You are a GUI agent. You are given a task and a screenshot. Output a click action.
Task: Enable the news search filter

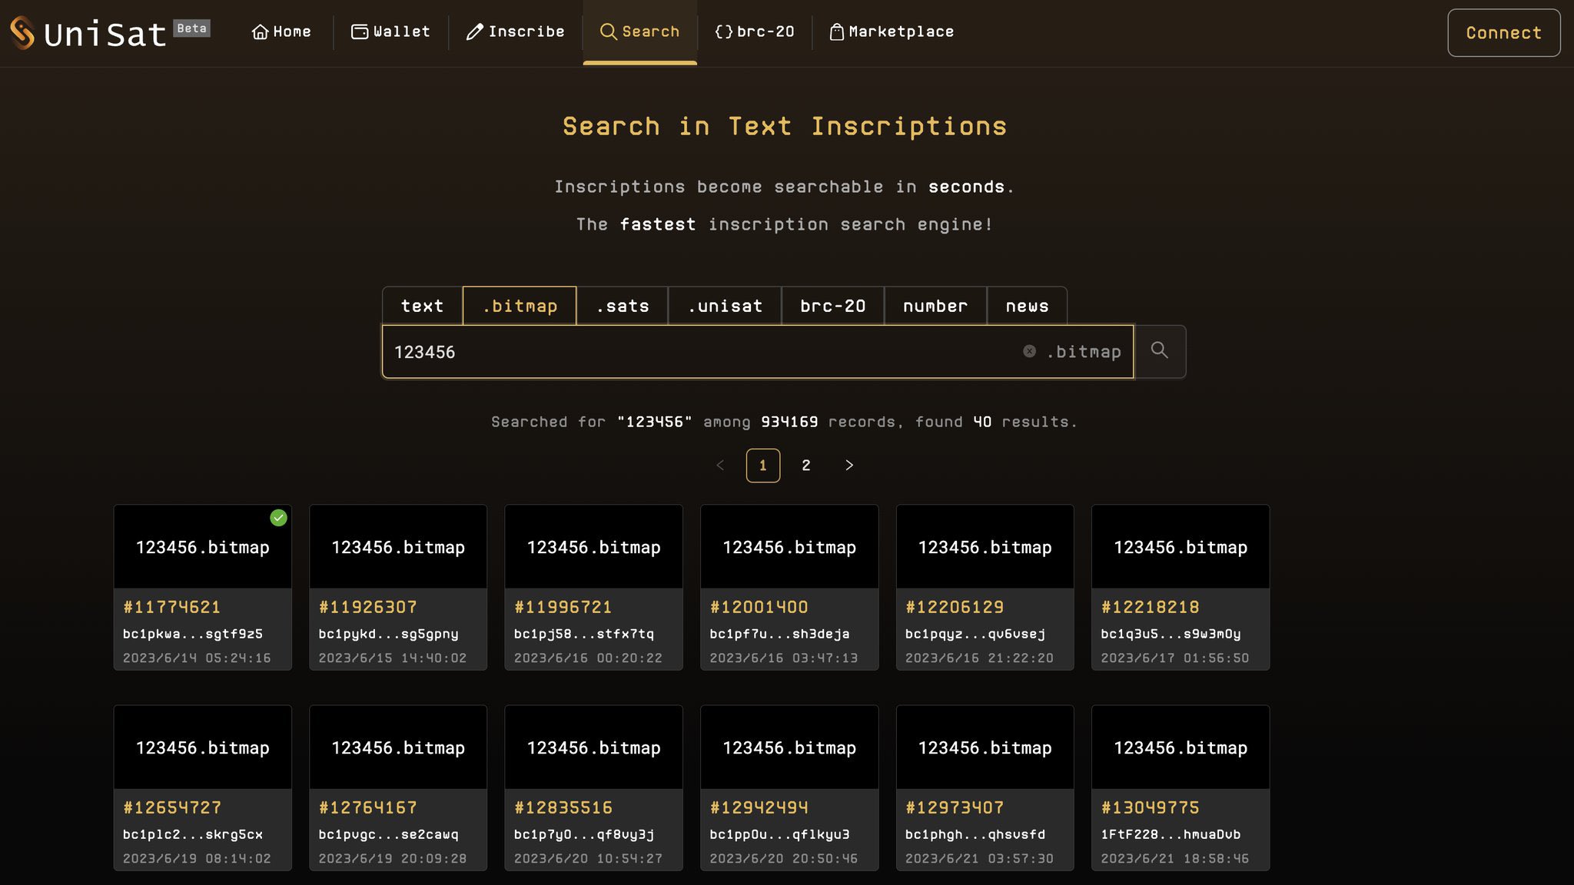[1027, 305]
